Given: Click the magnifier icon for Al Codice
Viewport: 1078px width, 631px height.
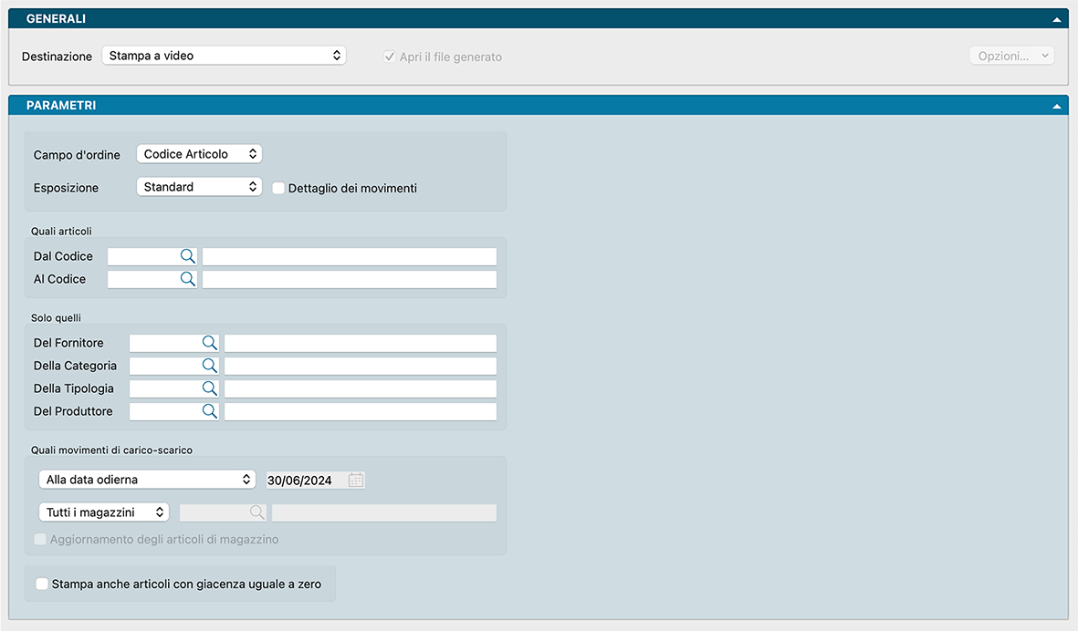Looking at the screenshot, I should (x=187, y=279).
